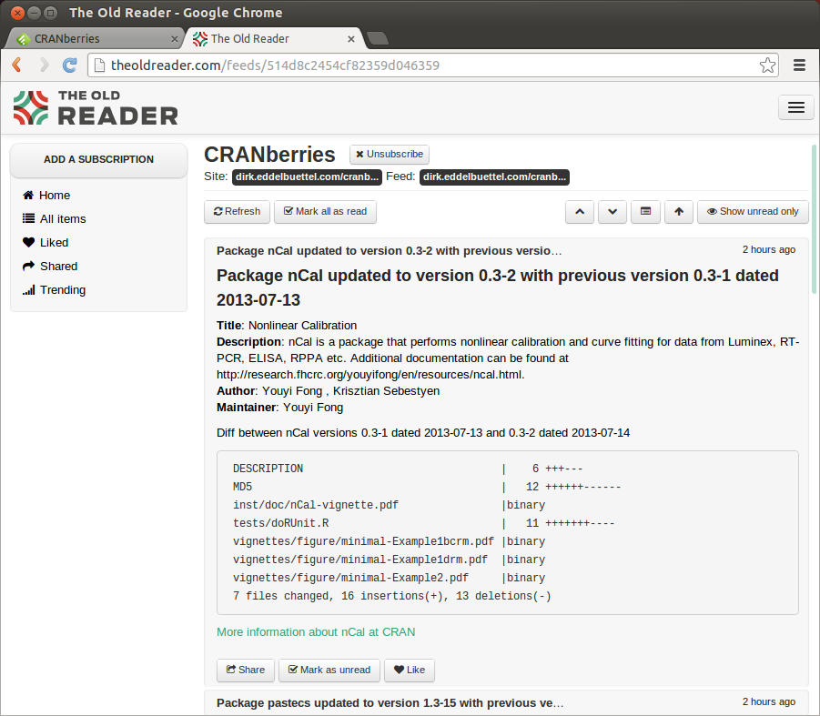Open Shared in the sidebar
This screenshot has height=716, width=820.
pyautogui.click(x=50, y=267)
